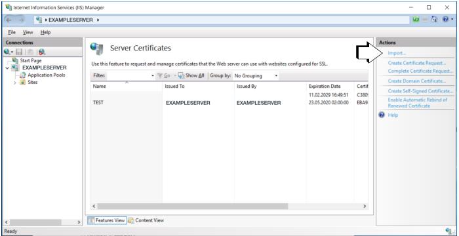This screenshot has width=459, height=236.
Task: Switch to Content View tab
Action: (146, 220)
